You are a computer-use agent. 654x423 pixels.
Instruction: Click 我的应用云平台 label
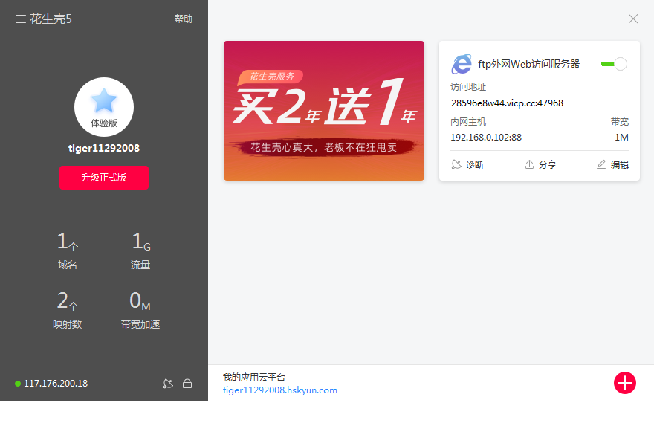(x=254, y=378)
